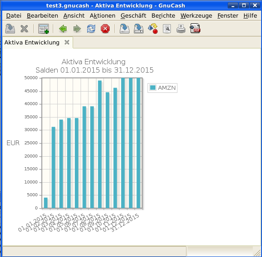Print the report with printer icon
262x257 pixels.
[181, 29]
